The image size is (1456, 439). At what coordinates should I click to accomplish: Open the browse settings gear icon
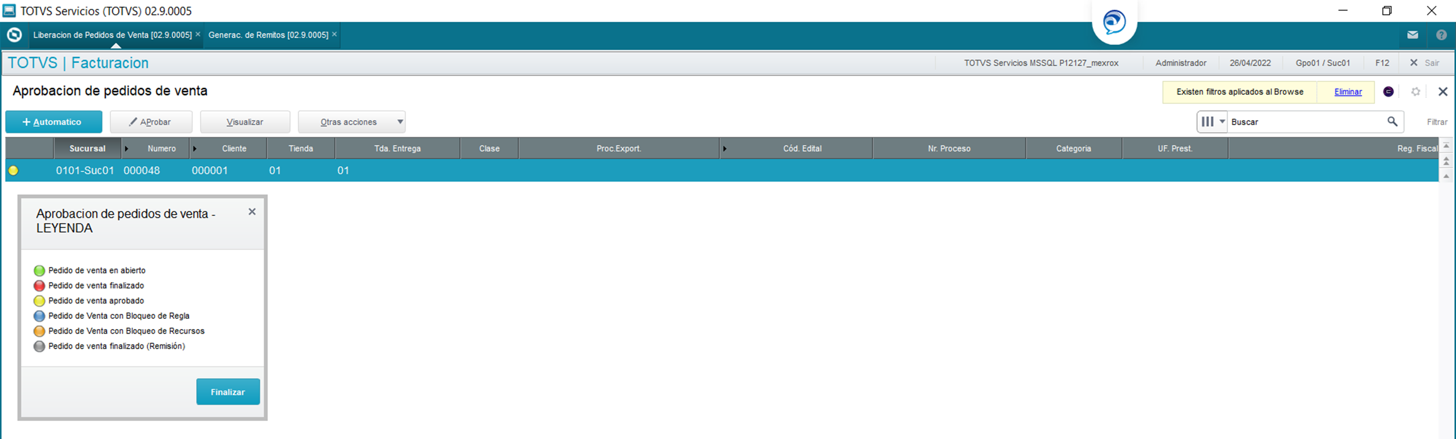coord(1415,92)
